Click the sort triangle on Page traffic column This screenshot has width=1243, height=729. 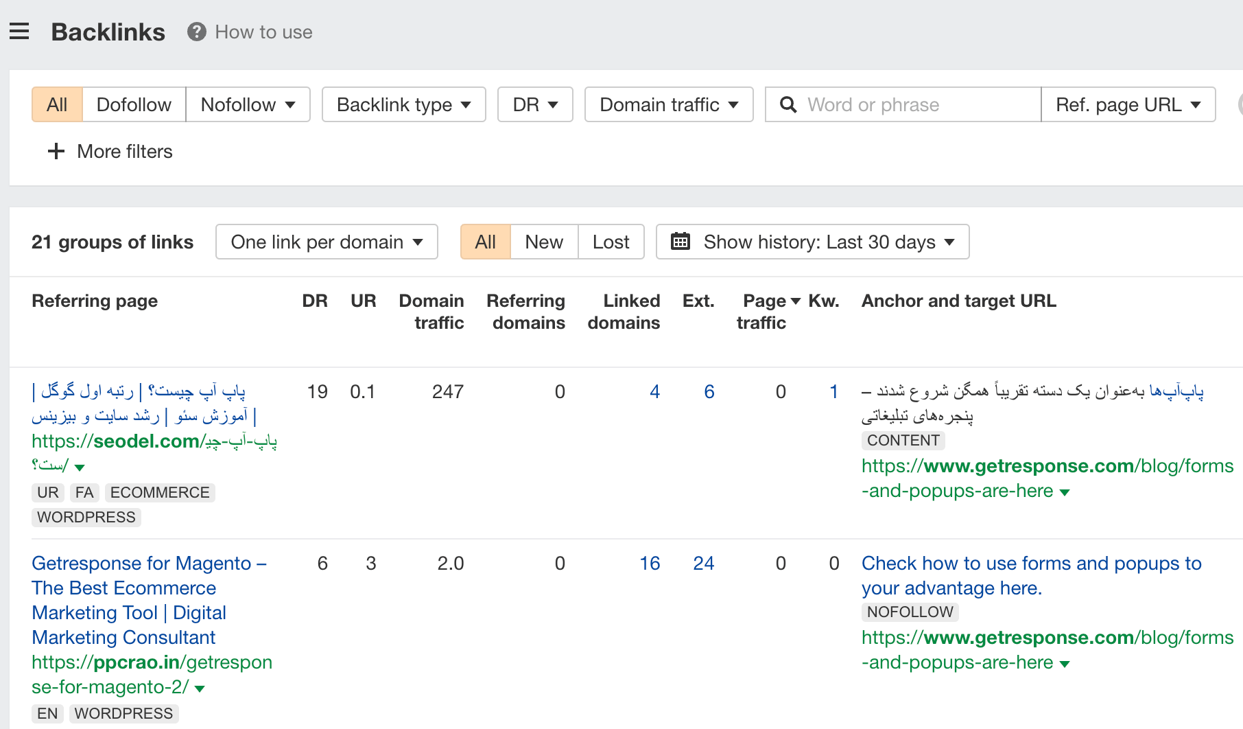(796, 300)
